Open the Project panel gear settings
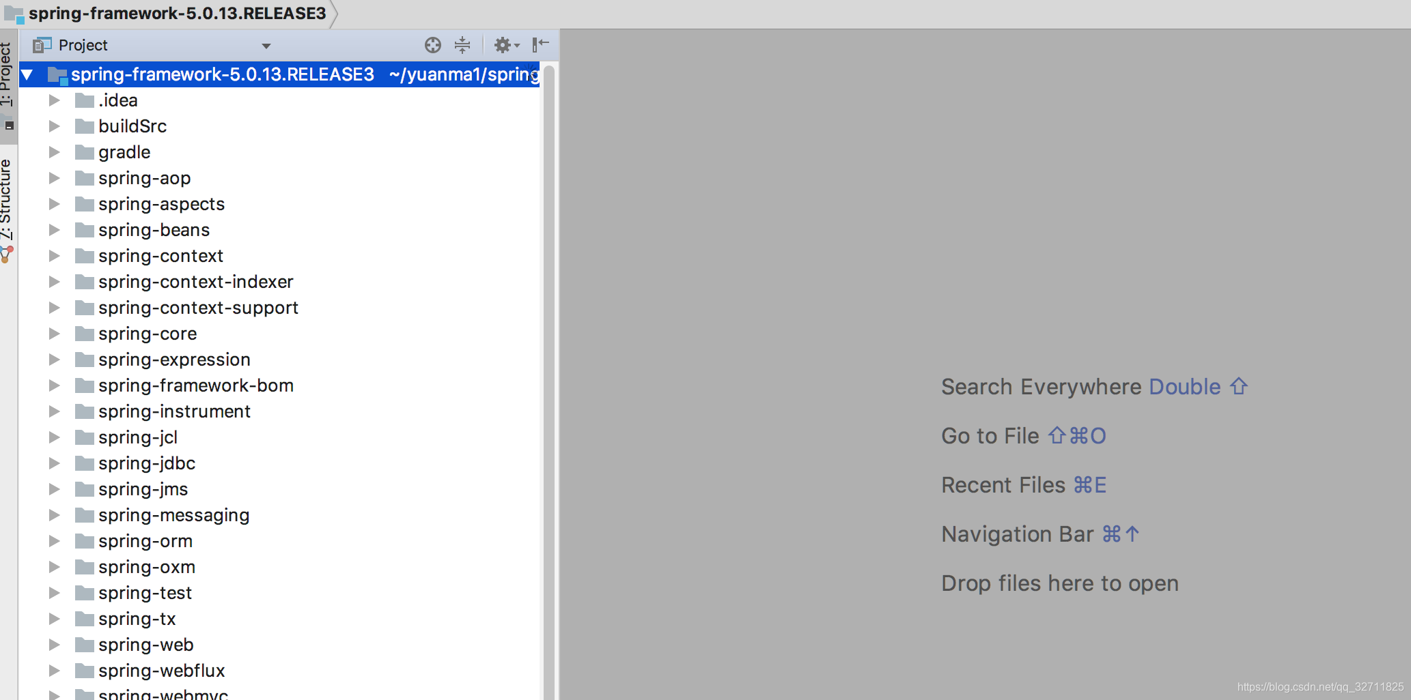Image resolution: width=1411 pixels, height=700 pixels. (506, 45)
